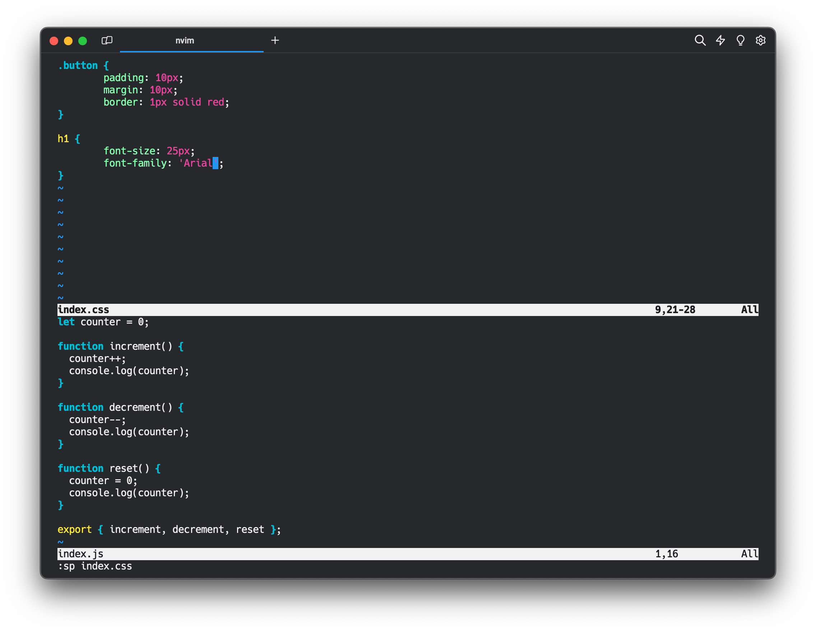The height and width of the screenshot is (632, 816).
Task: Click the index.css status line
Action: 84,310
